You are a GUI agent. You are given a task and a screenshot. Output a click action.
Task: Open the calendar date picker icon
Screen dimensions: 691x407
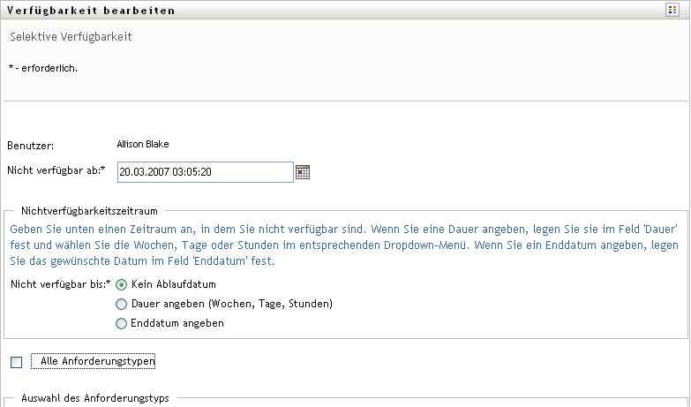pos(303,172)
